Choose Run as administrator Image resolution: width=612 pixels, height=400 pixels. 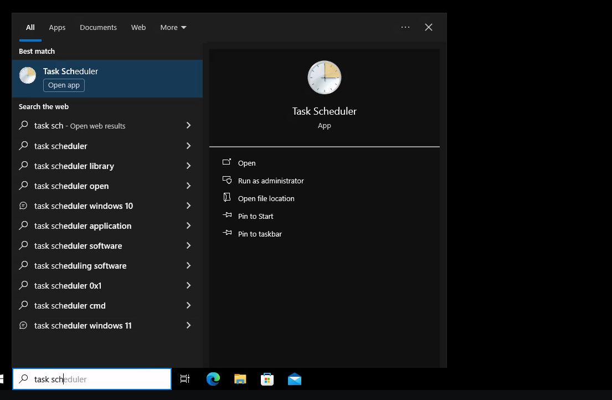[x=270, y=181]
